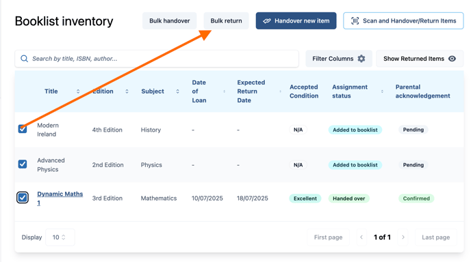The height and width of the screenshot is (262, 471).
Task: Click the Last page button
Action: 436,237
